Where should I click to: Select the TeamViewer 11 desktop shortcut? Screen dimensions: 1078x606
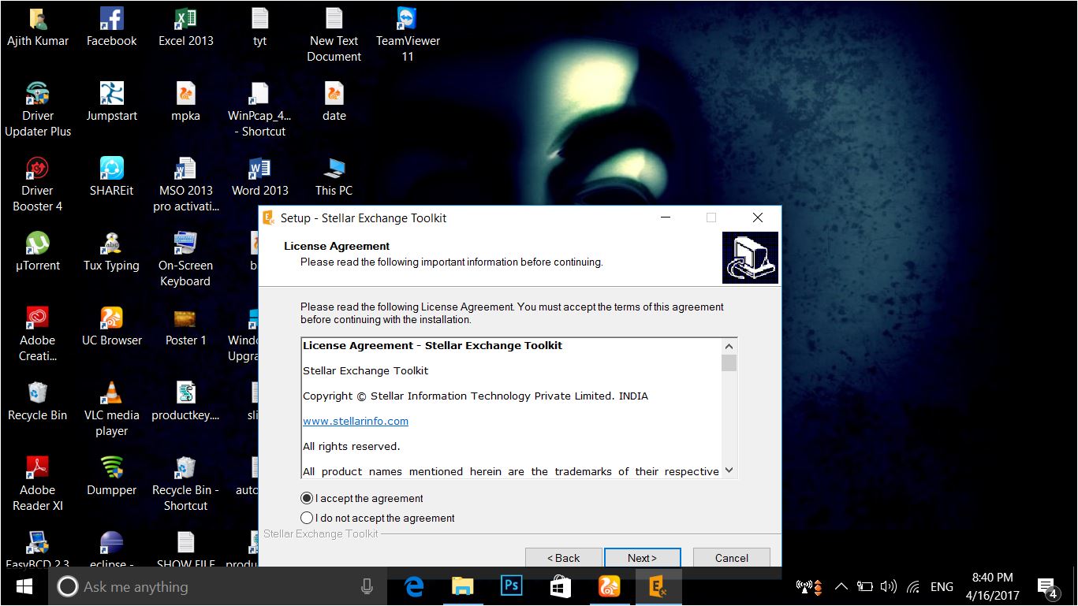click(408, 35)
